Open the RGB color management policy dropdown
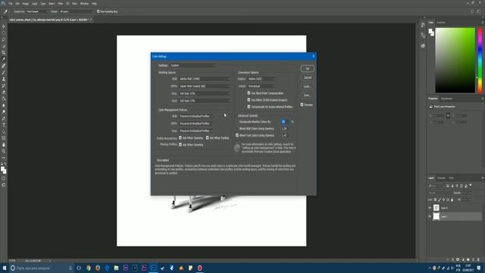 point(196,116)
